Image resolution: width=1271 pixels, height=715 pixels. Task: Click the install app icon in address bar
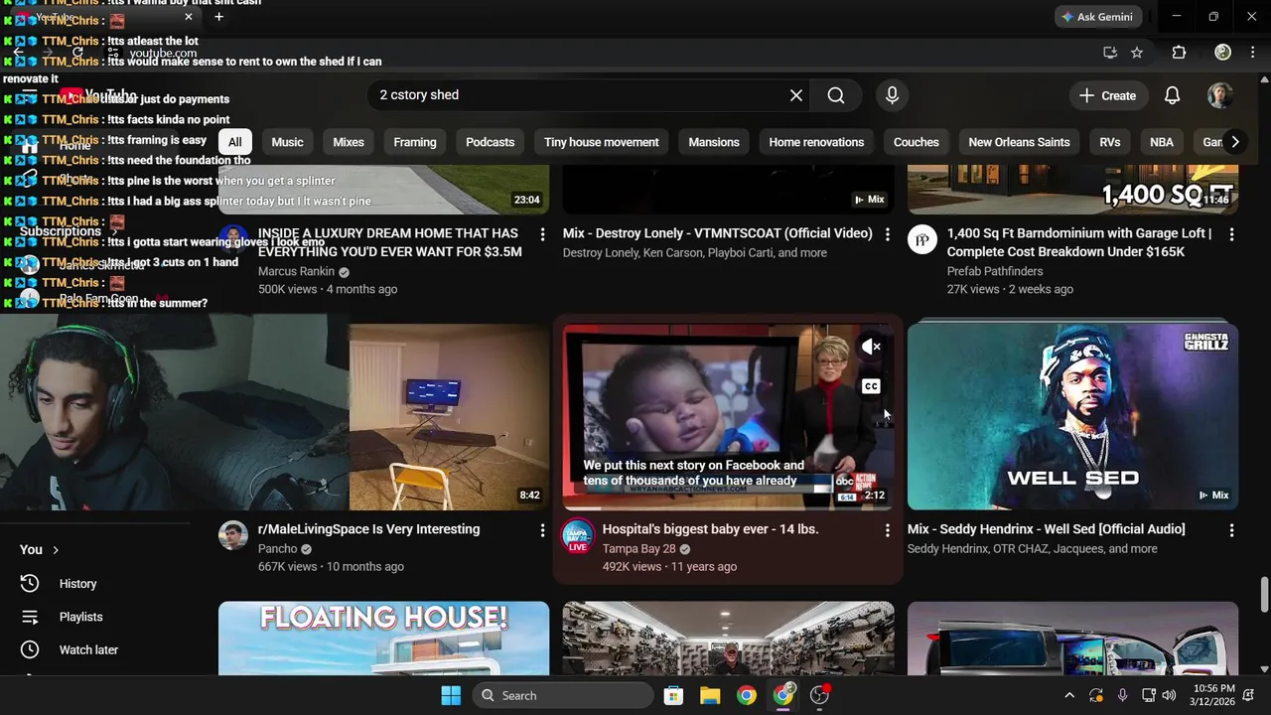tap(1110, 53)
